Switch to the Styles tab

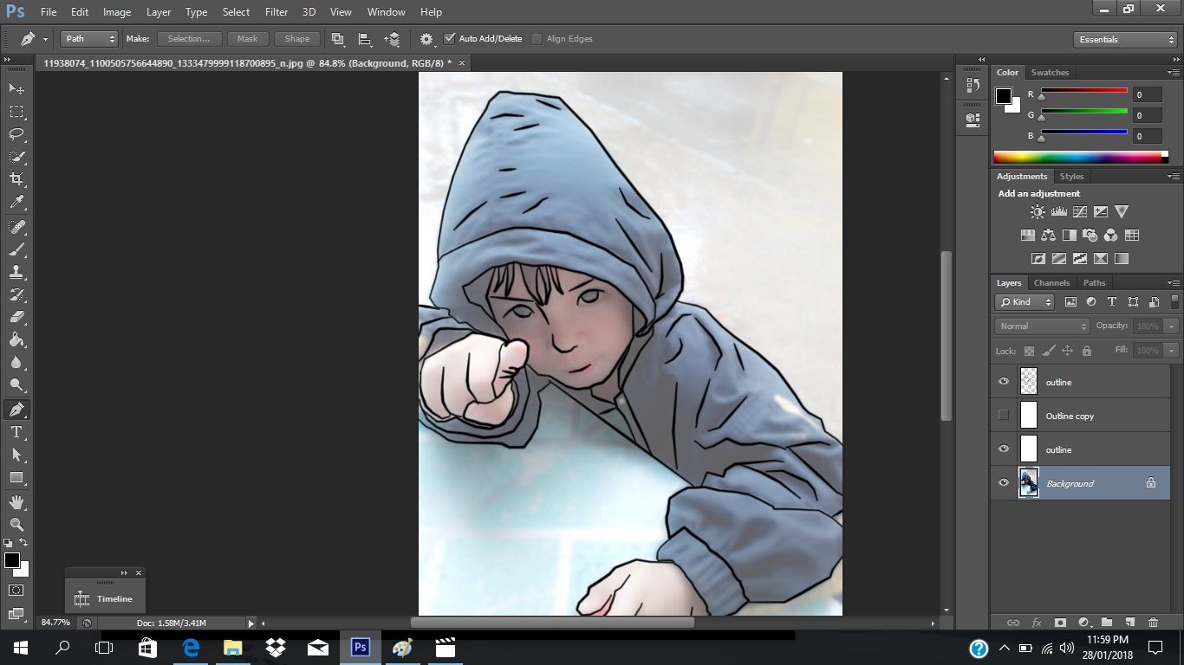click(x=1072, y=177)
